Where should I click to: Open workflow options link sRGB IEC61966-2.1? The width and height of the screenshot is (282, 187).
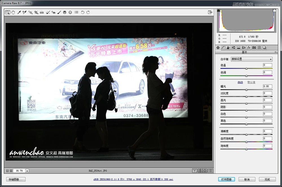(x=133, y=179)
